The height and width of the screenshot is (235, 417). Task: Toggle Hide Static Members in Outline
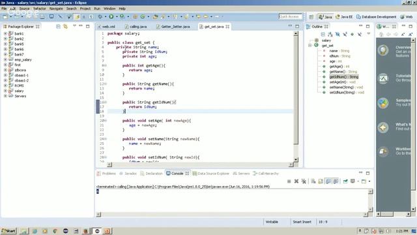[x=345, y=34]
